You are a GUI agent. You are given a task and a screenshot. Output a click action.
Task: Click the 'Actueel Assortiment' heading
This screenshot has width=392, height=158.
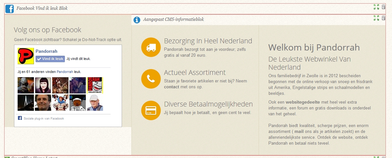pyautogui.click(x=195, y=72)
